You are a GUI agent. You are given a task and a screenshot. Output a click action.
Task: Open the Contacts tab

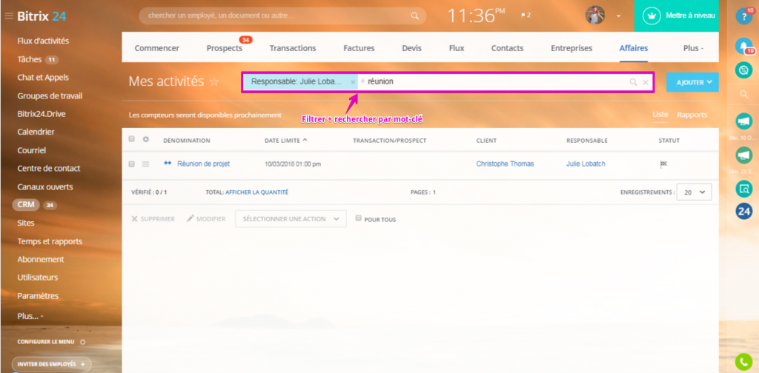507,48
